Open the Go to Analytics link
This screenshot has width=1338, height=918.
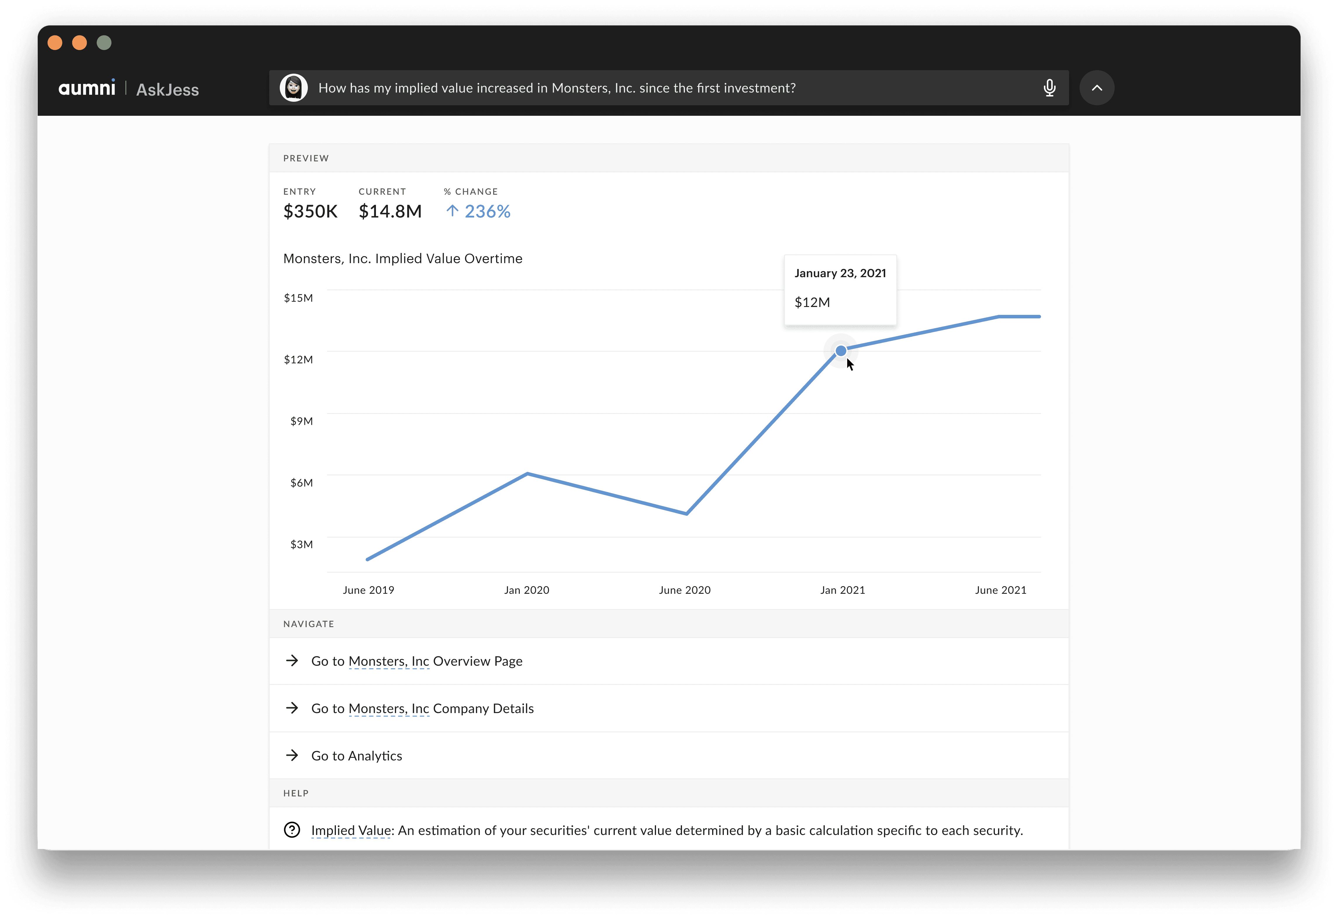click(x=356, y=755)
